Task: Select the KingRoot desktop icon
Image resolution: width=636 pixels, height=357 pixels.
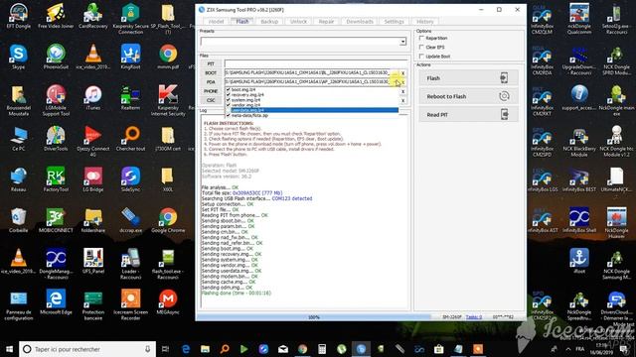Action: (x=130, y=58)
